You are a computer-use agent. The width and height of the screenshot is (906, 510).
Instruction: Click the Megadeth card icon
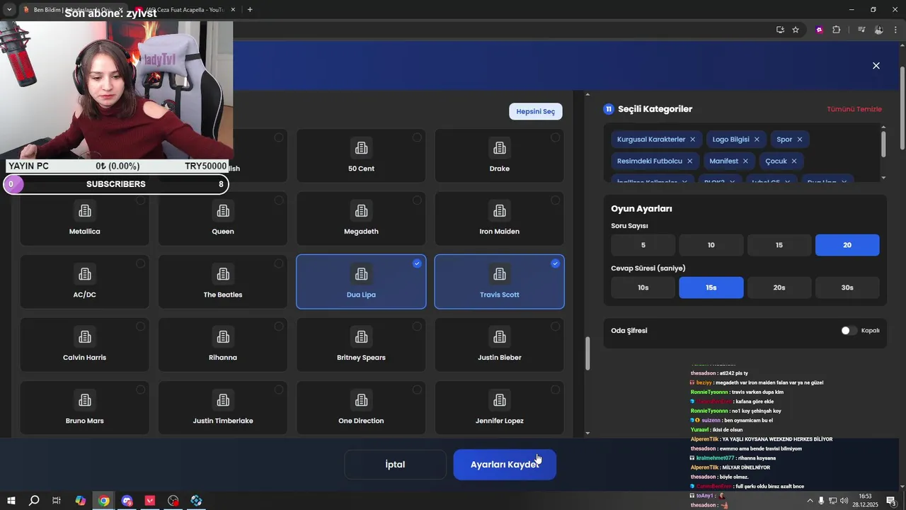point(361,211)
